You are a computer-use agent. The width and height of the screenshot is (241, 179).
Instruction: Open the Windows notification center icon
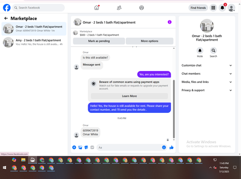click(x=235, y=167)
